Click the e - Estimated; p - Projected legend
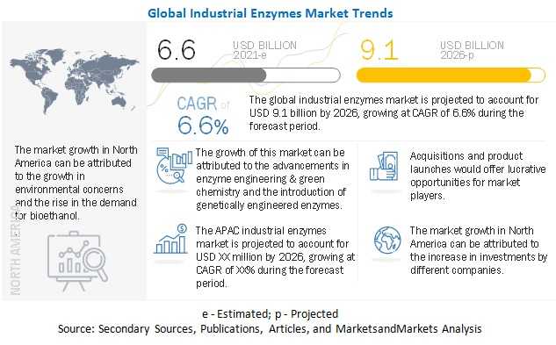 (x=271, y=313)
